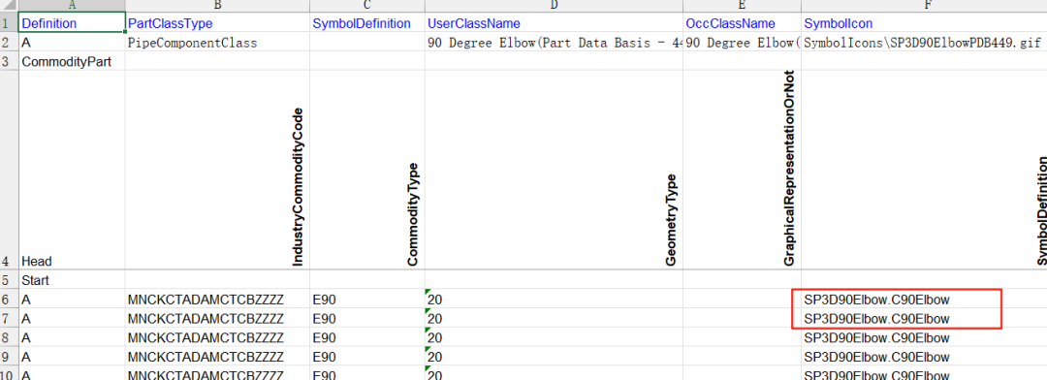1047x380 pixels.
Task: Select entire column B via its header
Action: click(x=217, y=6)
